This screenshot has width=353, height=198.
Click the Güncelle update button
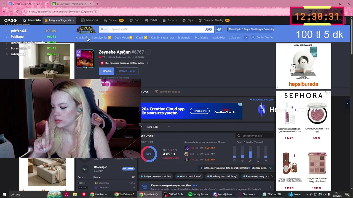tap(106, 71)
